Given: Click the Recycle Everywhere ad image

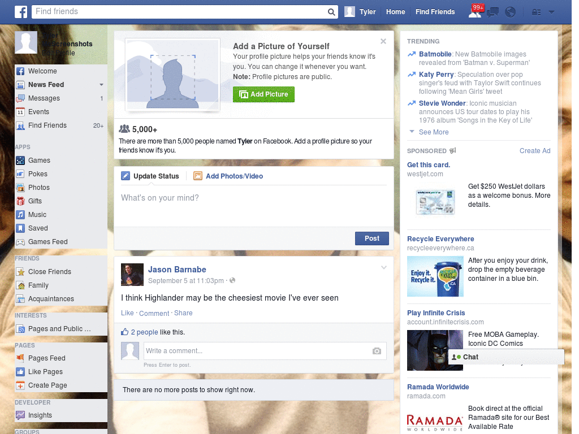Looking at the screenshot, I should click(x=435, y=276).
